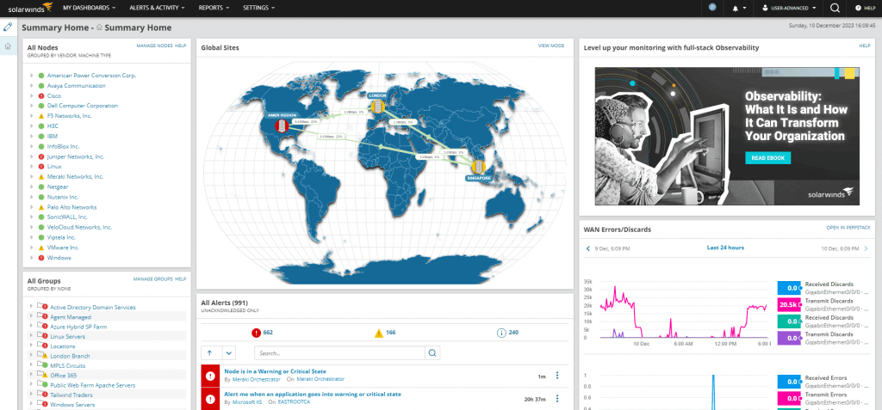Click View Mode on Global Sites
Viewport: 882px width, 410px height.
[551, 46]
